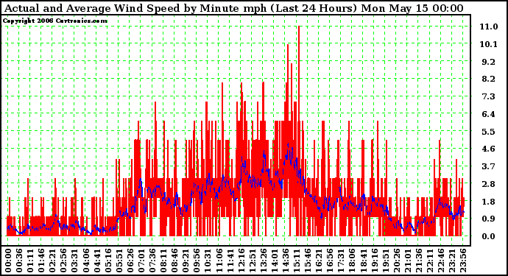Click the 04:41 time label
Image resolution: width=508 pixels, height=276 pixels.
pos(96,261)
